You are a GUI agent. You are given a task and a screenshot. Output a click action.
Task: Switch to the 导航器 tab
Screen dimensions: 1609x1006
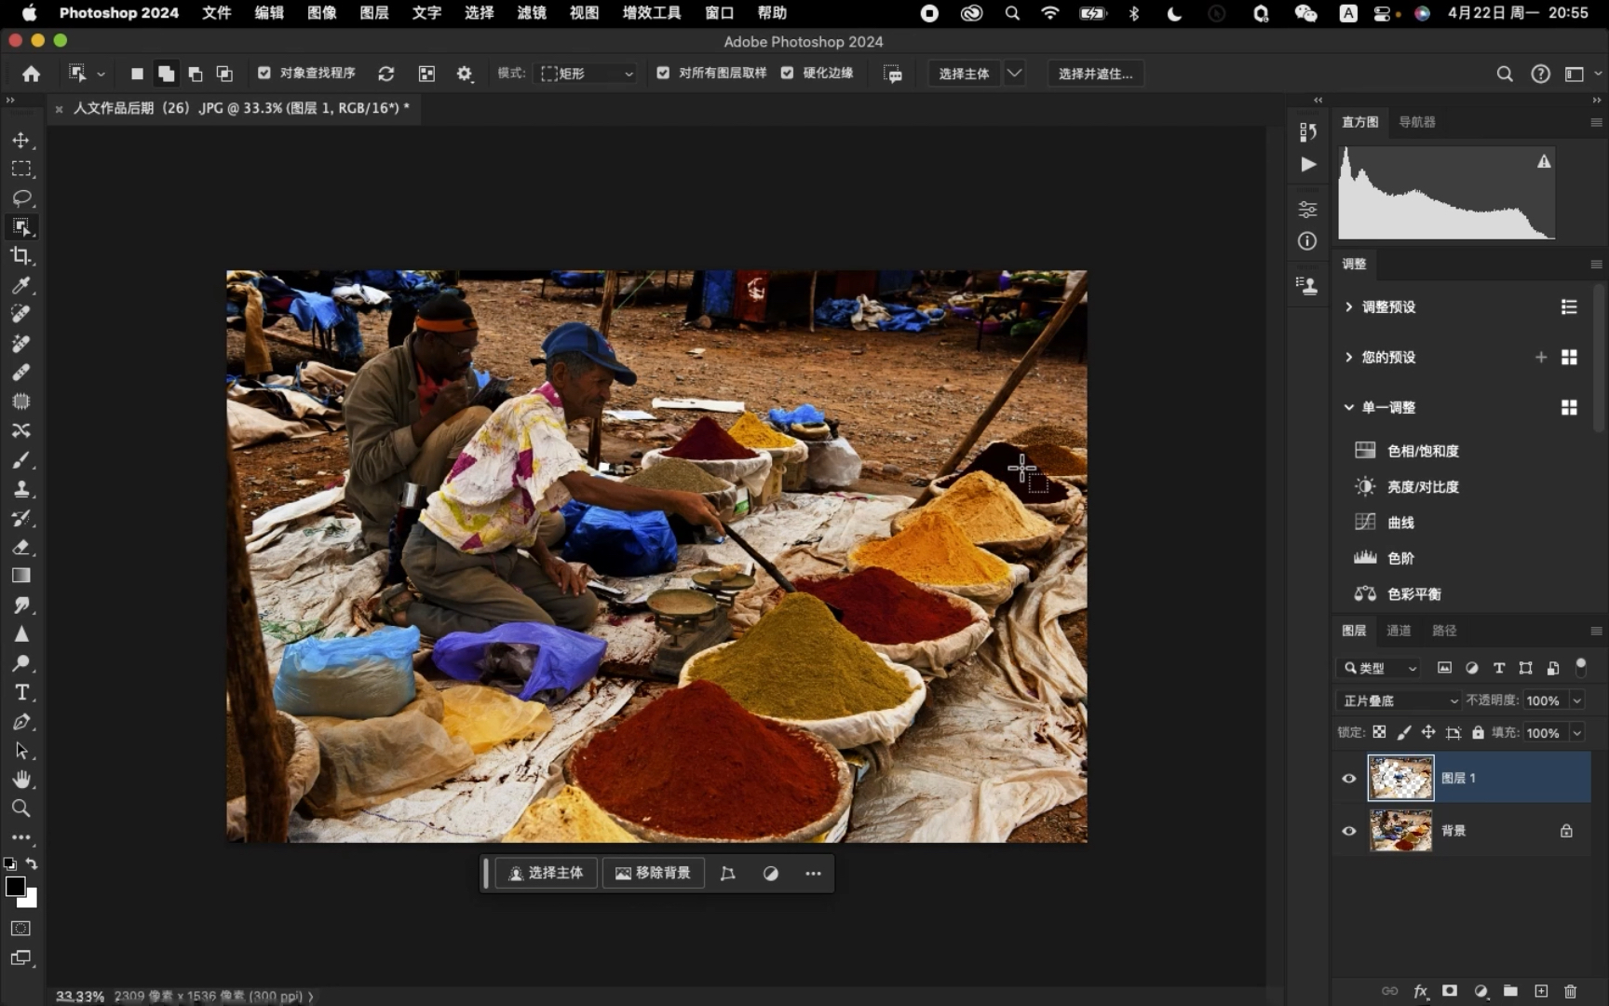pos(1417,122)
